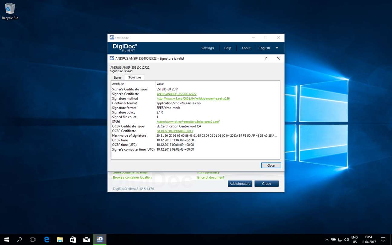Switch the ENG US input language
The height and width of the screenshot is (245, 392).
point(354,240)
